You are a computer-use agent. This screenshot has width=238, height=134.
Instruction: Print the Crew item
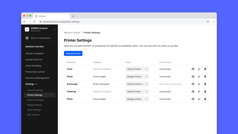point(193,69)
